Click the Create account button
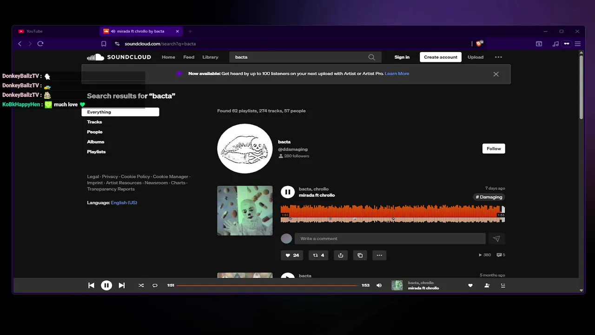This screenshot has width=595, height=335. [441, 57]
